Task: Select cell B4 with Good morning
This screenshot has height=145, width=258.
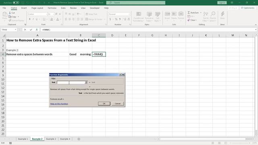Action: pyautogui.click(x=81, y=54)
